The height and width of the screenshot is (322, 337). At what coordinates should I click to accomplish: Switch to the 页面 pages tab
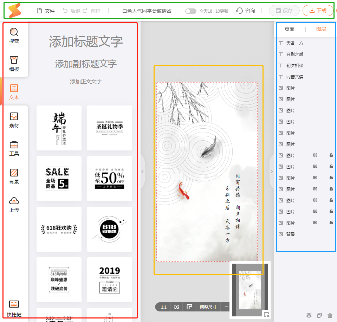coord(289,29)
